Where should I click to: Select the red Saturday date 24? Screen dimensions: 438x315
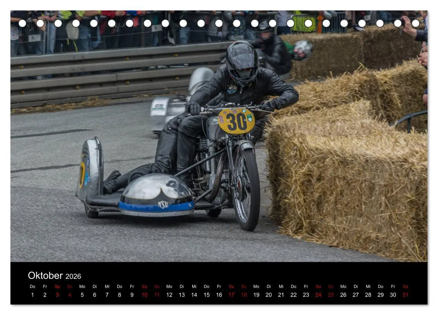pyautogui.click(x=318, y=295)
